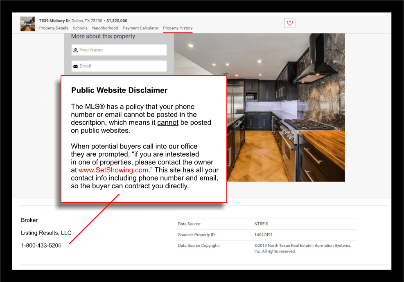Click inside the Email input field
404x282 pixels.
click(119, 65)
